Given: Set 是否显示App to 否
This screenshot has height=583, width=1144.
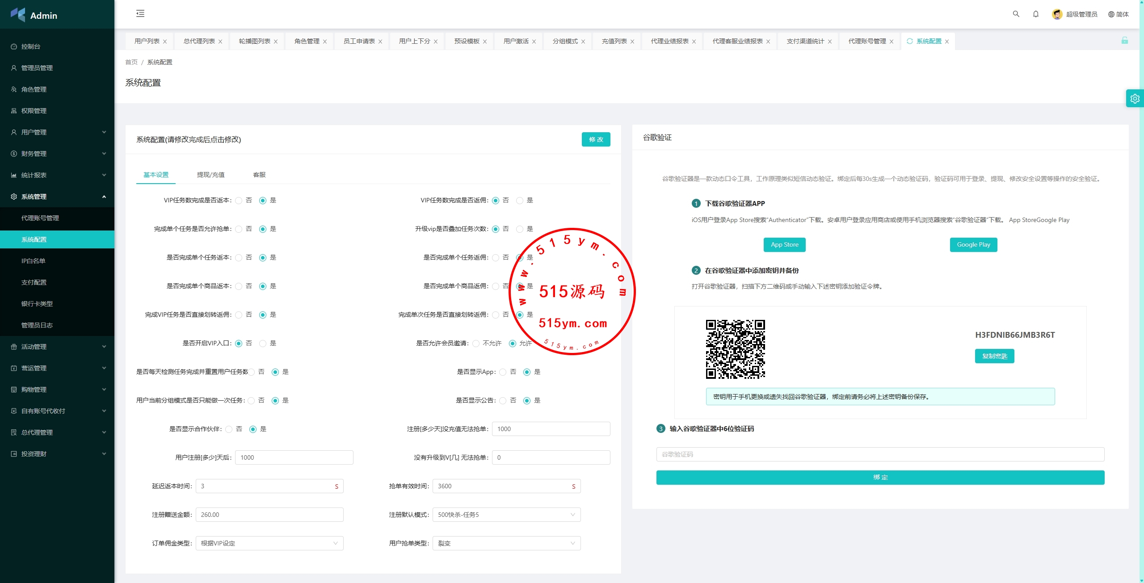Looking at the screenshot, I should tap(503, 372).
